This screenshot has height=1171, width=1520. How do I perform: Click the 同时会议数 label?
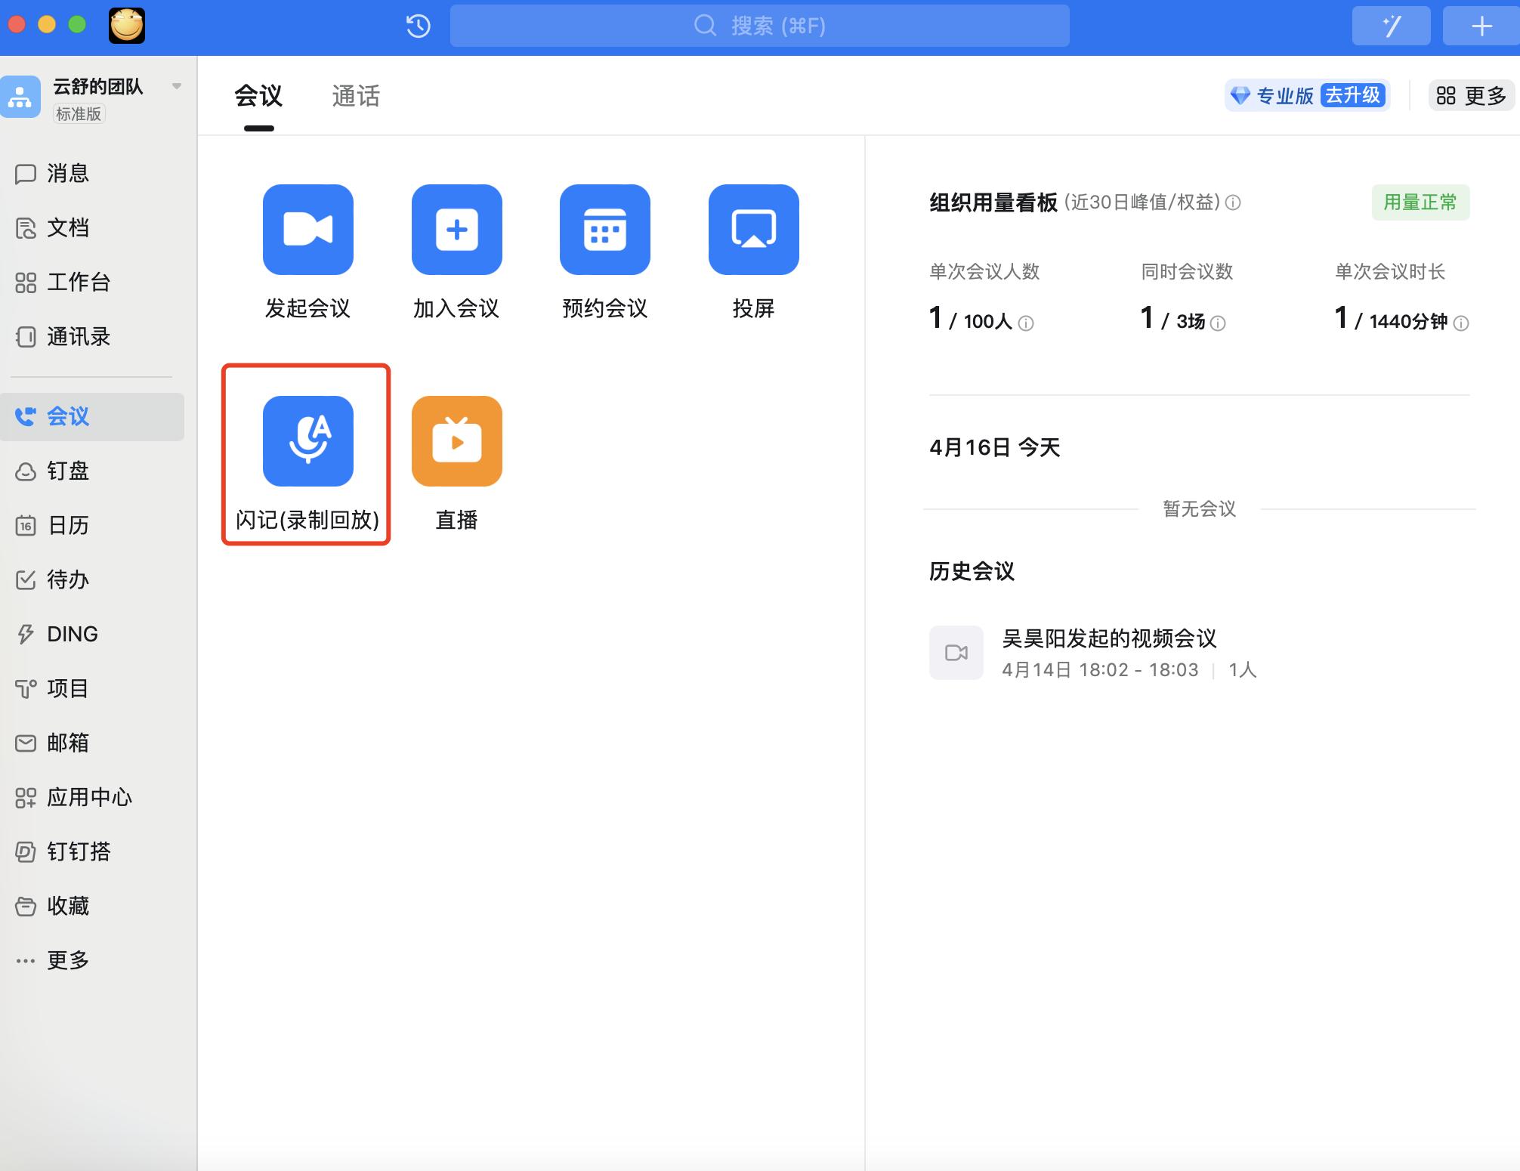[1187, 271]
